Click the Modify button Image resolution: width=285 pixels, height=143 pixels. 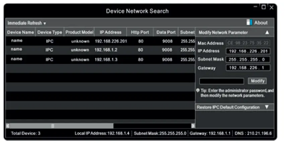[257, 81]
